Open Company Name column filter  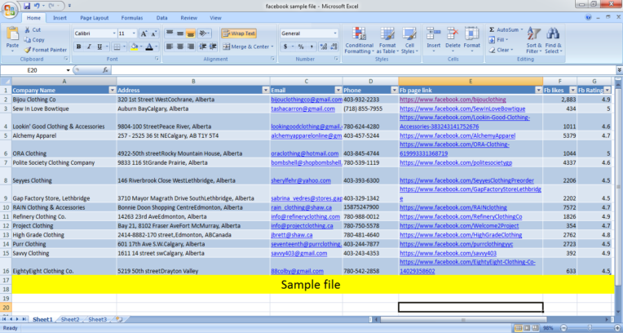tap(112, 91)
